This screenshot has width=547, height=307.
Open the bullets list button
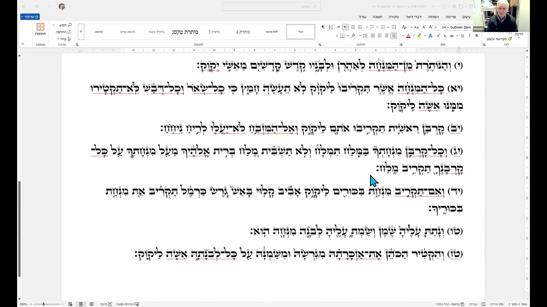click(x=394, y=27)
